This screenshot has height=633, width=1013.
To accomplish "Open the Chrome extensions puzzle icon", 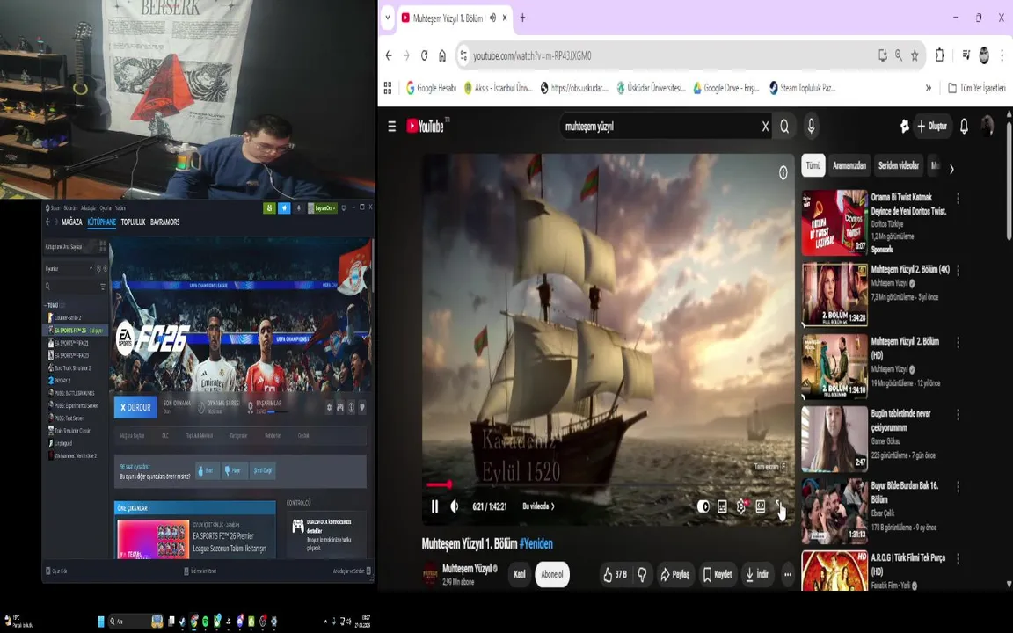I will click(939, 55).
